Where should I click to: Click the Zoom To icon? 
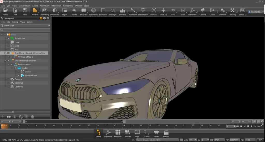pyautogui.click(x=163, y=10)
